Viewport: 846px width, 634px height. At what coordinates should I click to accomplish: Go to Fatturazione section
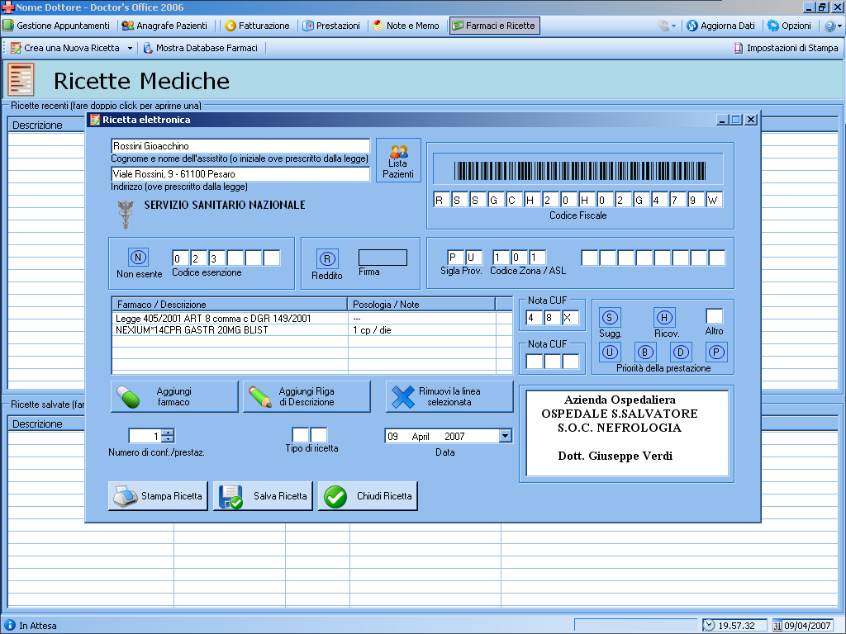tap(257, 26)
